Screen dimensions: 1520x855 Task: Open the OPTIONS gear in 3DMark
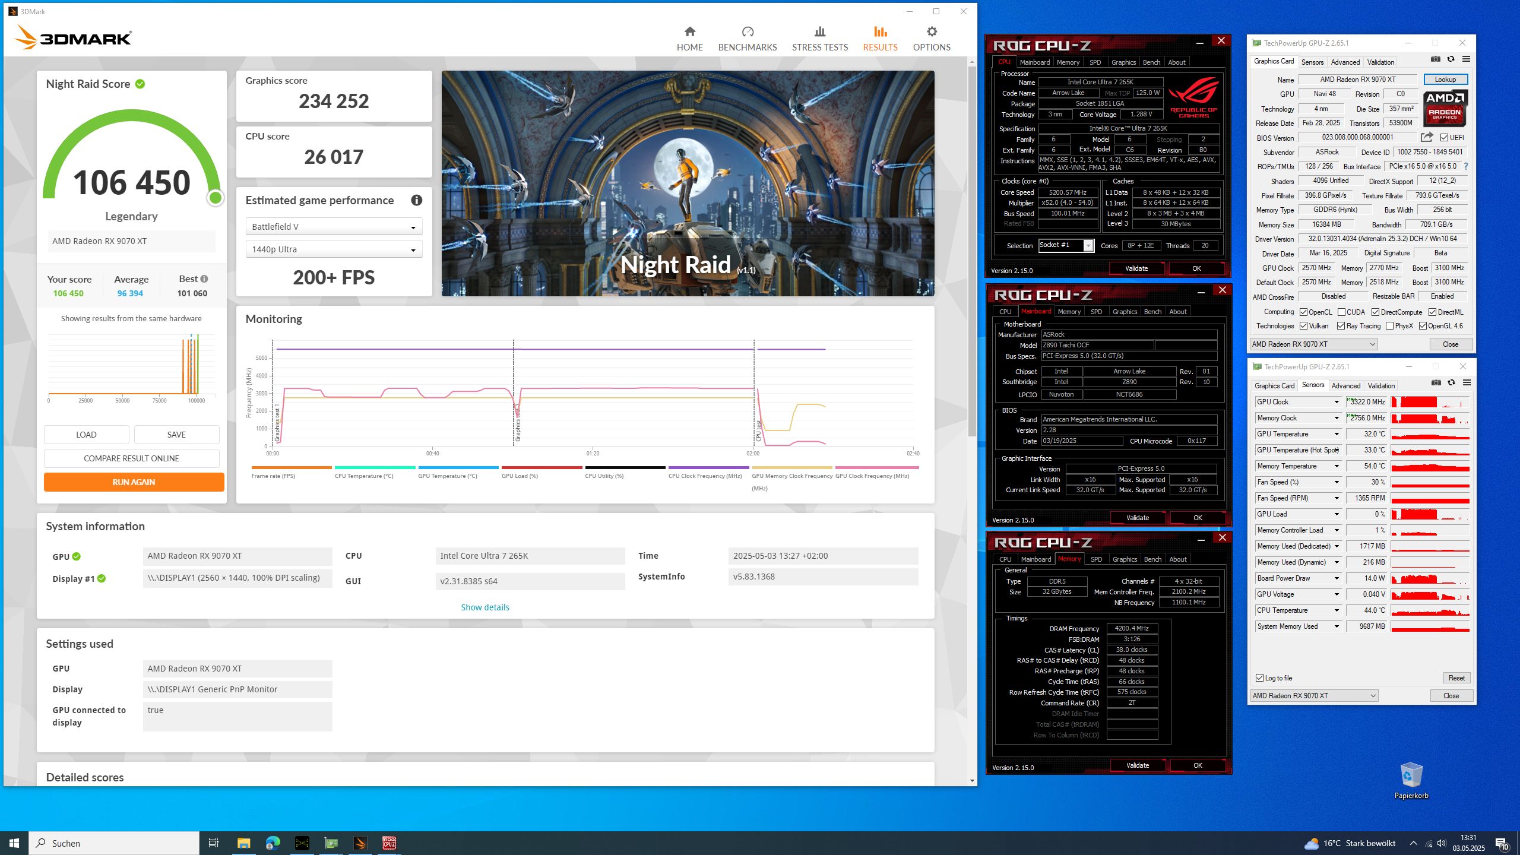pos(932,39)
